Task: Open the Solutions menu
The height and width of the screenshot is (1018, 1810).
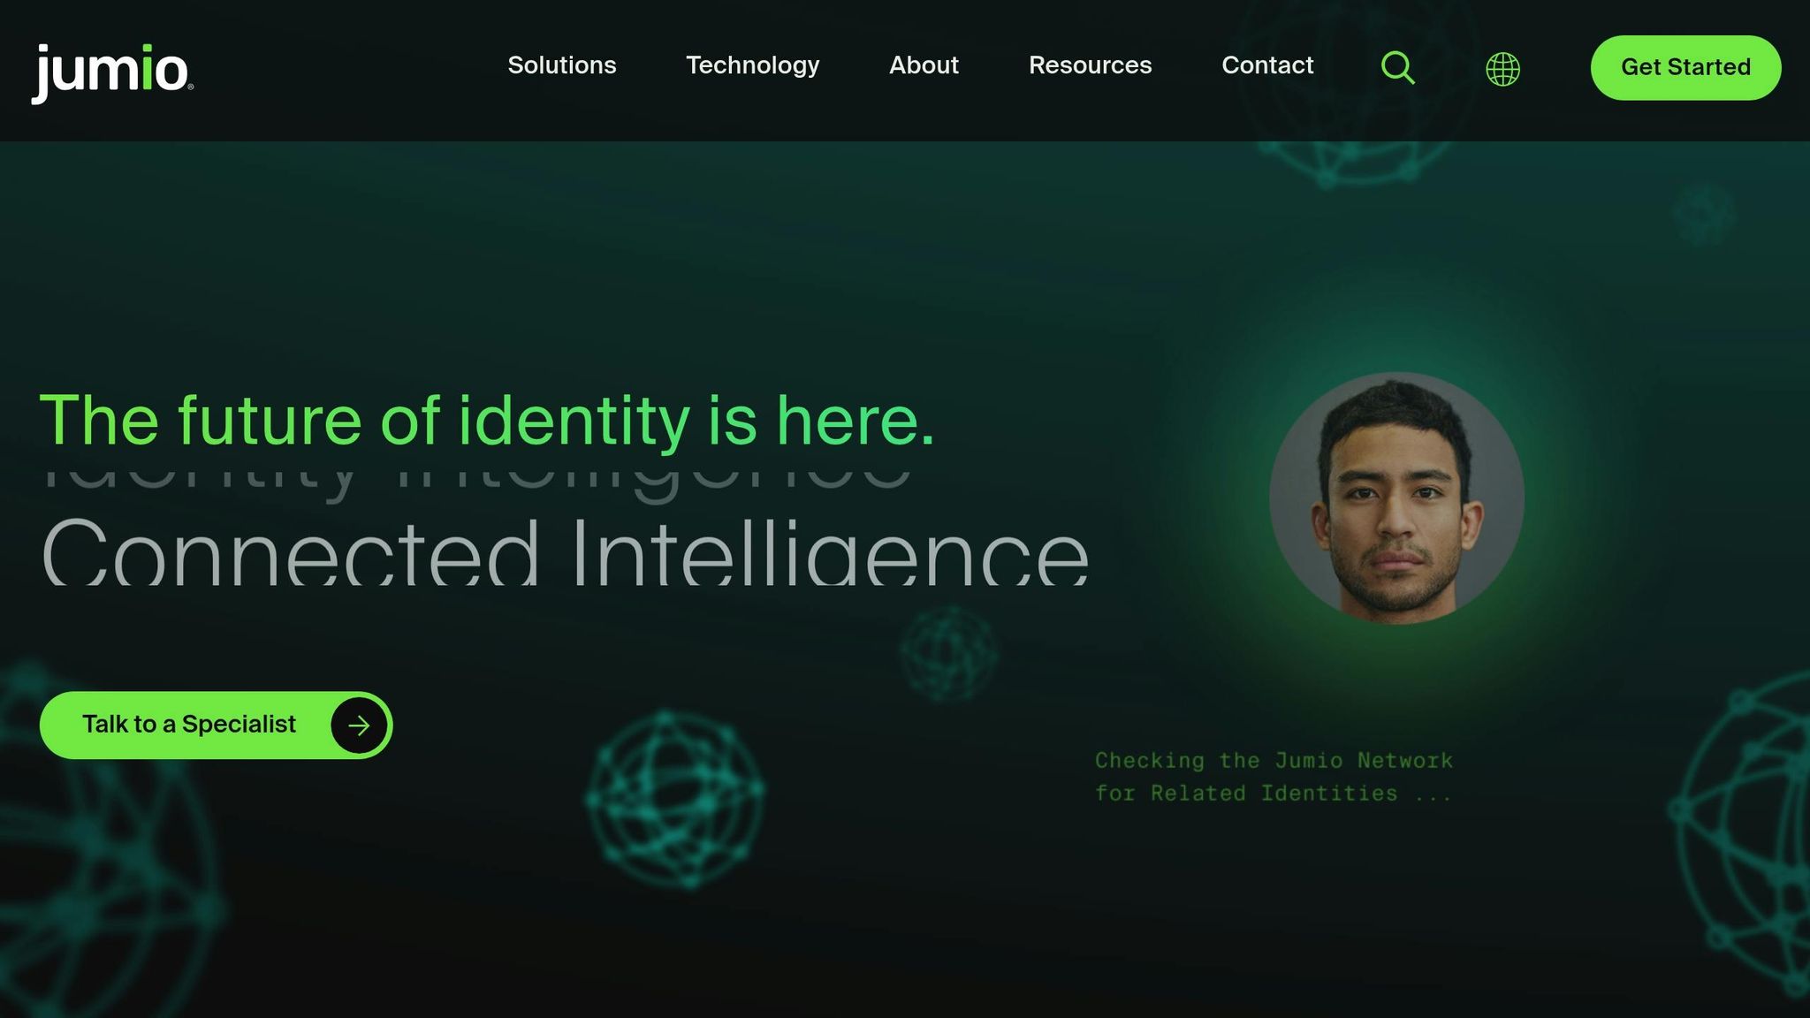Action: (x=562, y=65)
